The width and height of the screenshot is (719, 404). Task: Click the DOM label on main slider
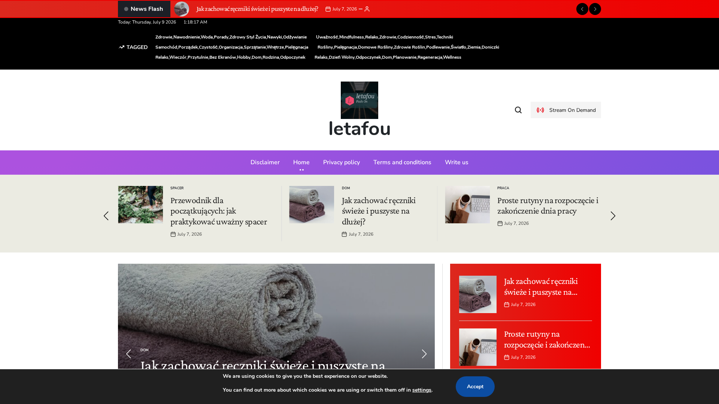click(145, 350)
